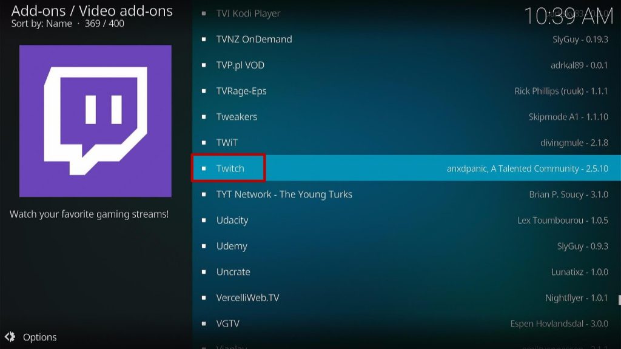The image size is (621, 349).
Task: Select the TWiT add-on
Action: coord(407,142)
